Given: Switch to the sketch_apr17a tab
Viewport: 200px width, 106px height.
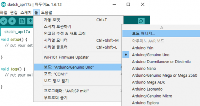Looking at the screenshot, I should click(17, 32).
